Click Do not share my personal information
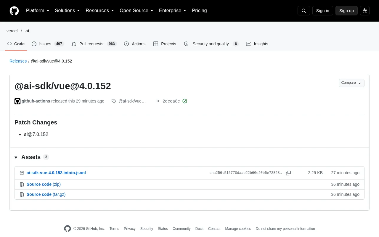This screenshot has height=237, width=379. 285,229
